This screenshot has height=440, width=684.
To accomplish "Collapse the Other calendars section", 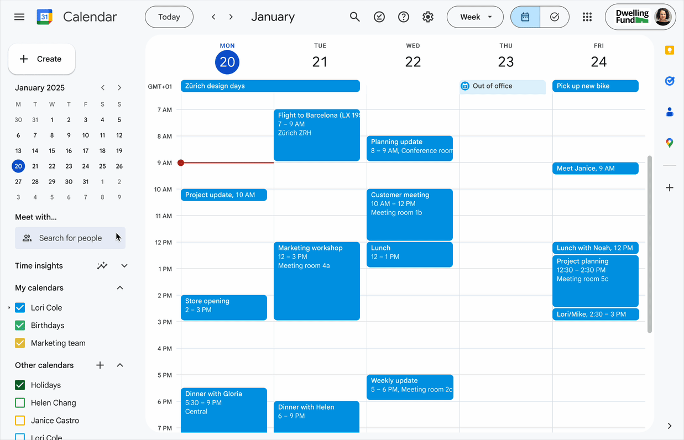I will click(119, 365).
